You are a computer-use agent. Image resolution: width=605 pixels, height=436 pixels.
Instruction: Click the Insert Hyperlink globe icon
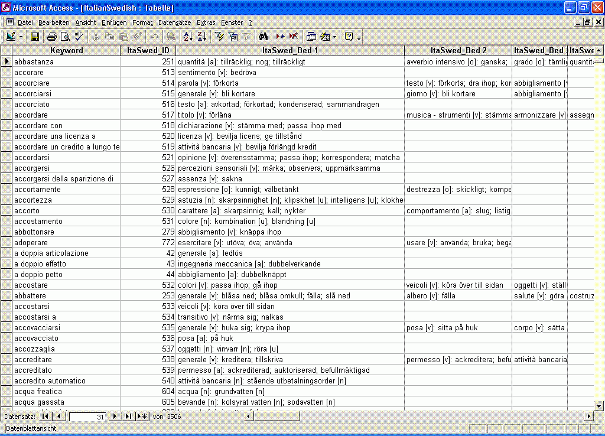(x=171, y=37)
